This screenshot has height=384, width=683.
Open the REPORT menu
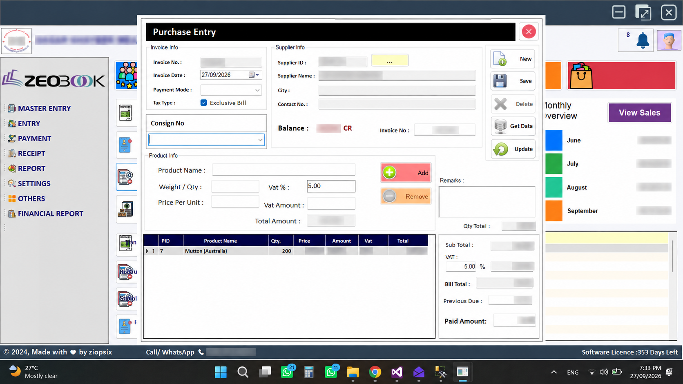pos(31,169)
